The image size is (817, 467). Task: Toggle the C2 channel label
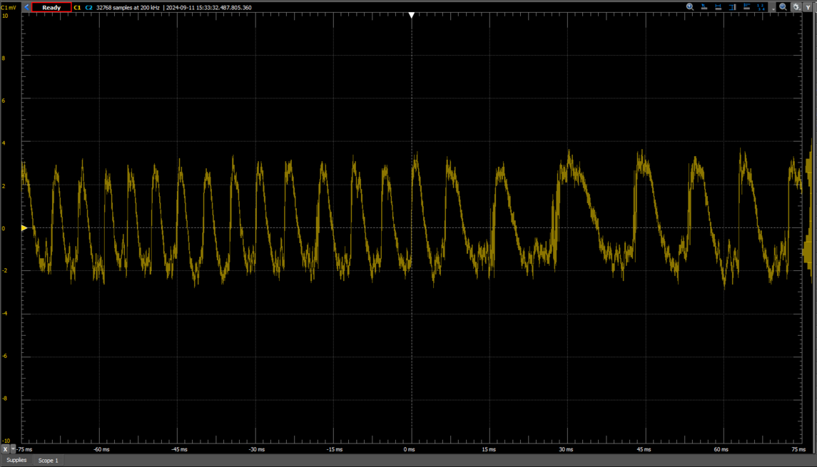point(88,7)
